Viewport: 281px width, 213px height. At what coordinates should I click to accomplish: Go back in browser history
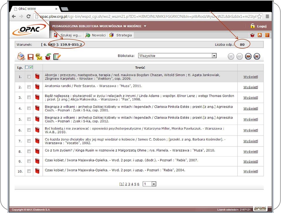pyautogui.click(x=14, y=16)
